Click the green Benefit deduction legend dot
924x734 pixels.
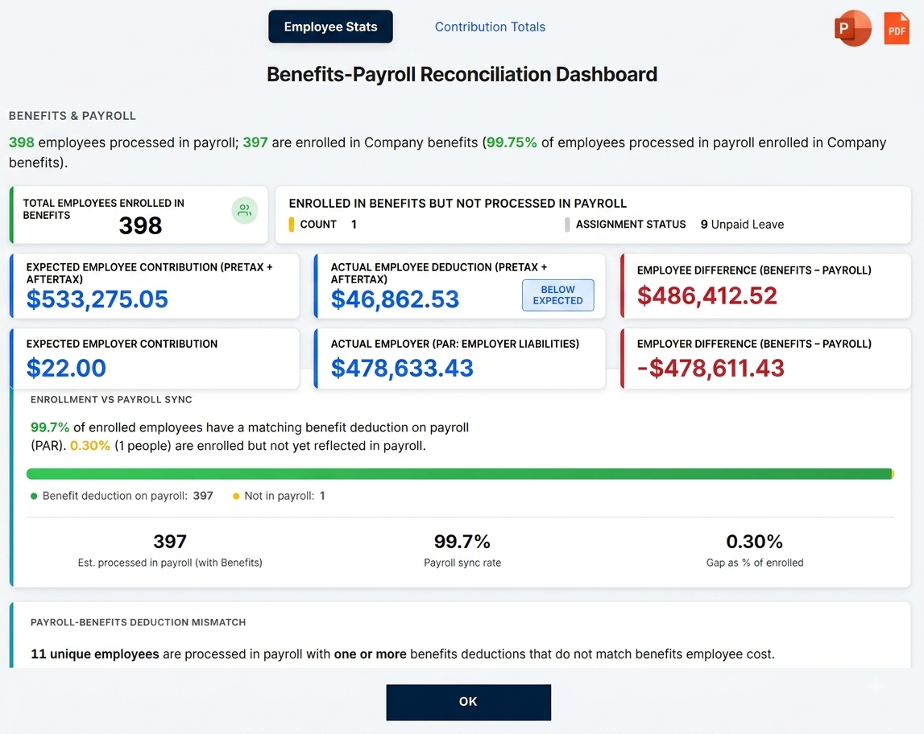pos(34,497)
